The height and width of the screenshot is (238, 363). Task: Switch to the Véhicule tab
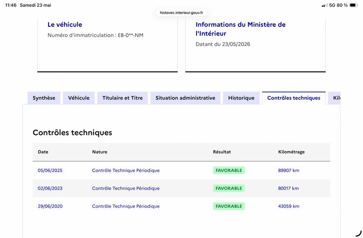(x=78, y=98)
